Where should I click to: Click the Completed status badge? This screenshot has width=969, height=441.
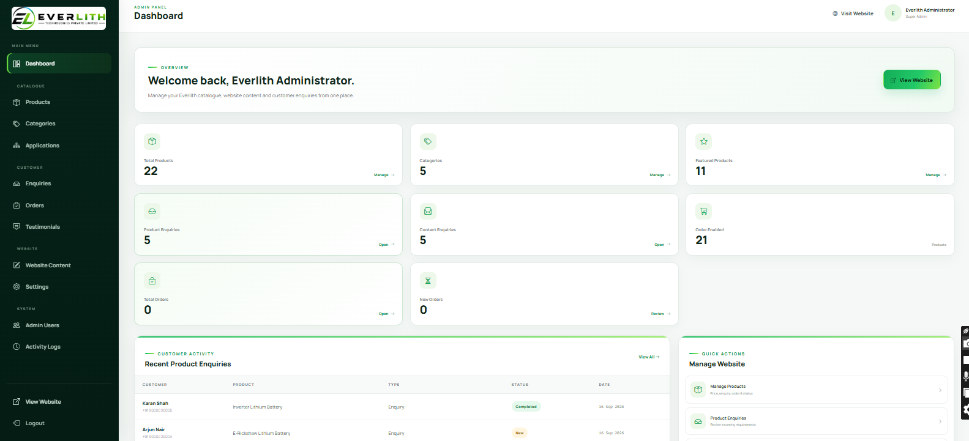coord(526,407)
